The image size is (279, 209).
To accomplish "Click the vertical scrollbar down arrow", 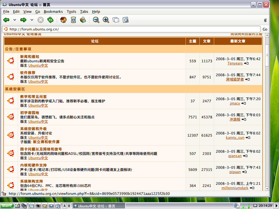I will [x=267, y=189].
